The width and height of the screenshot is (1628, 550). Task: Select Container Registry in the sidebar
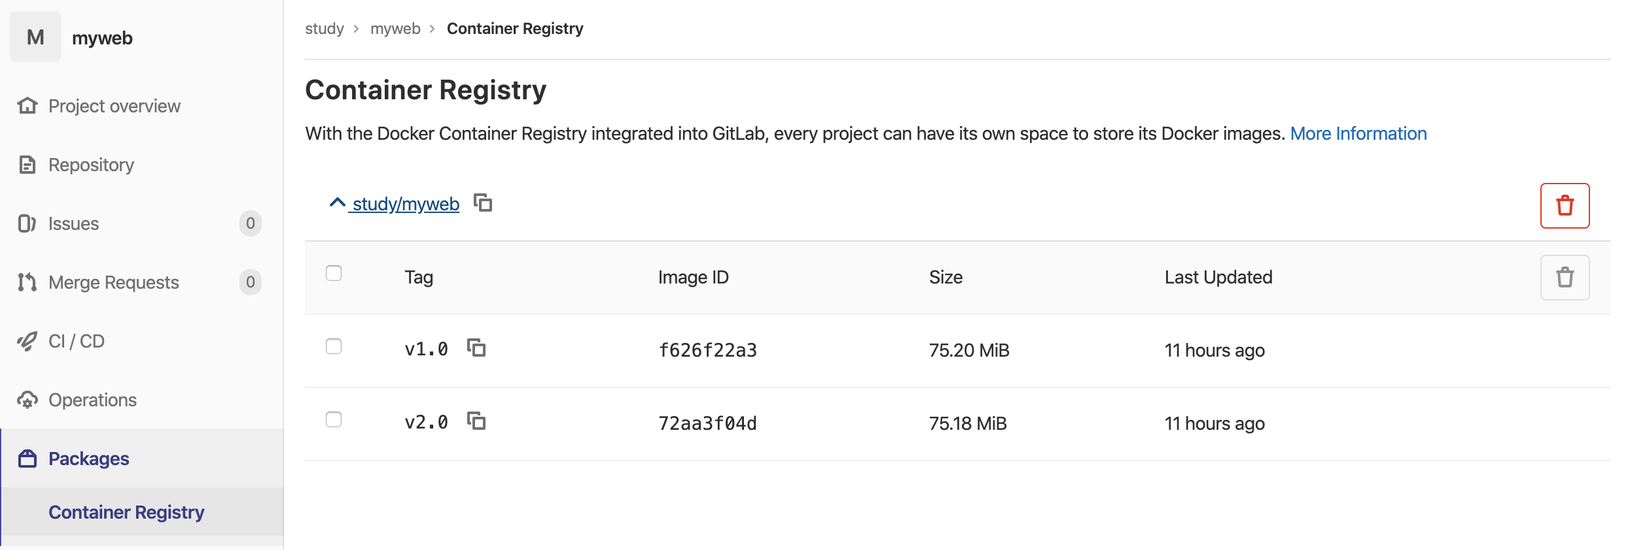(126, 512)
